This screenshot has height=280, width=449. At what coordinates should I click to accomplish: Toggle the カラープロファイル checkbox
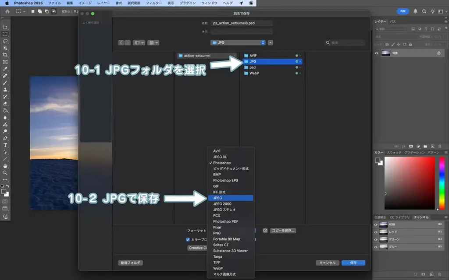(x=188, y=239)
